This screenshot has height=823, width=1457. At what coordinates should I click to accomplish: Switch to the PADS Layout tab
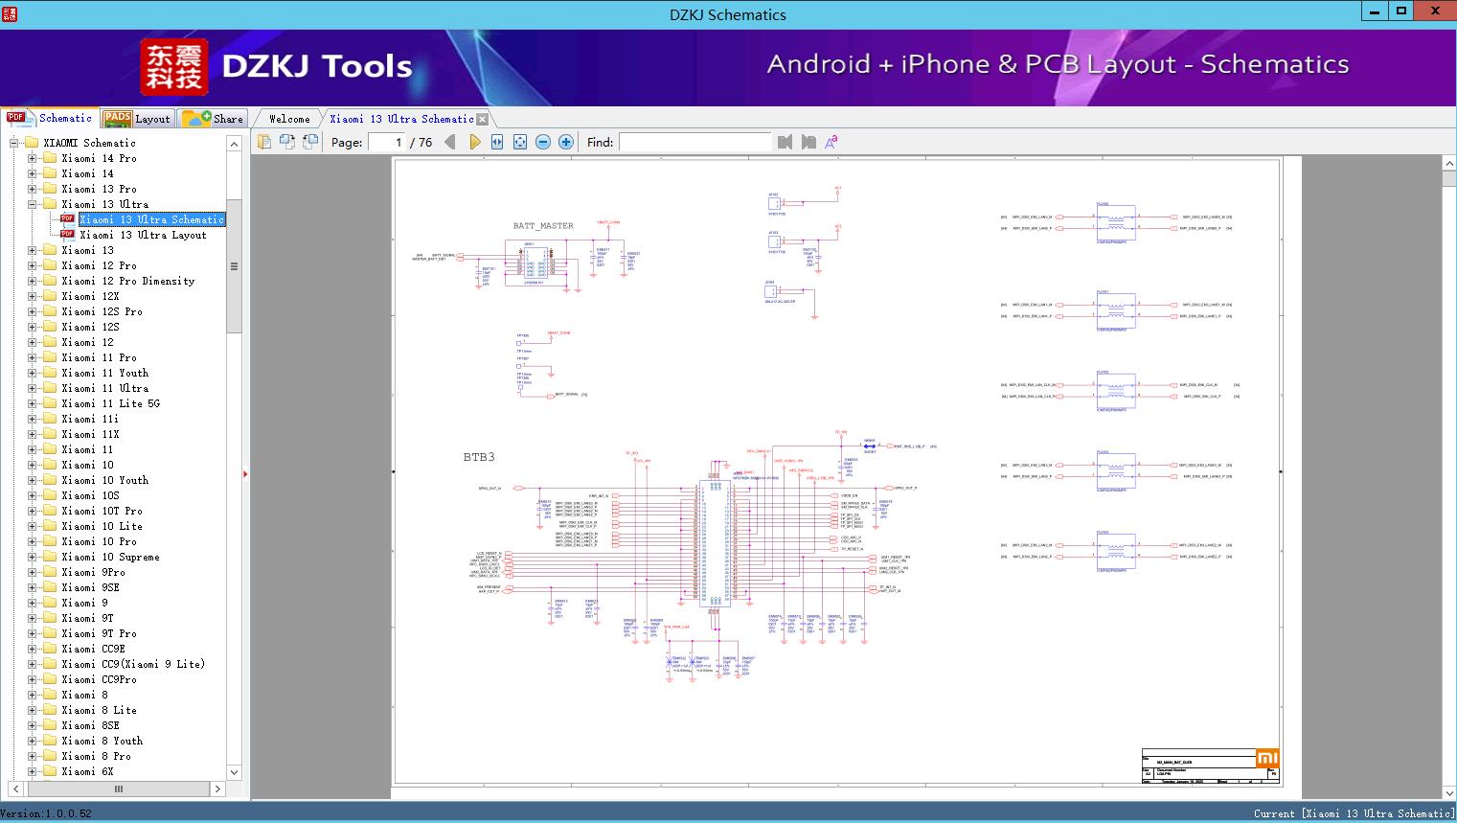tap(137, 119)
